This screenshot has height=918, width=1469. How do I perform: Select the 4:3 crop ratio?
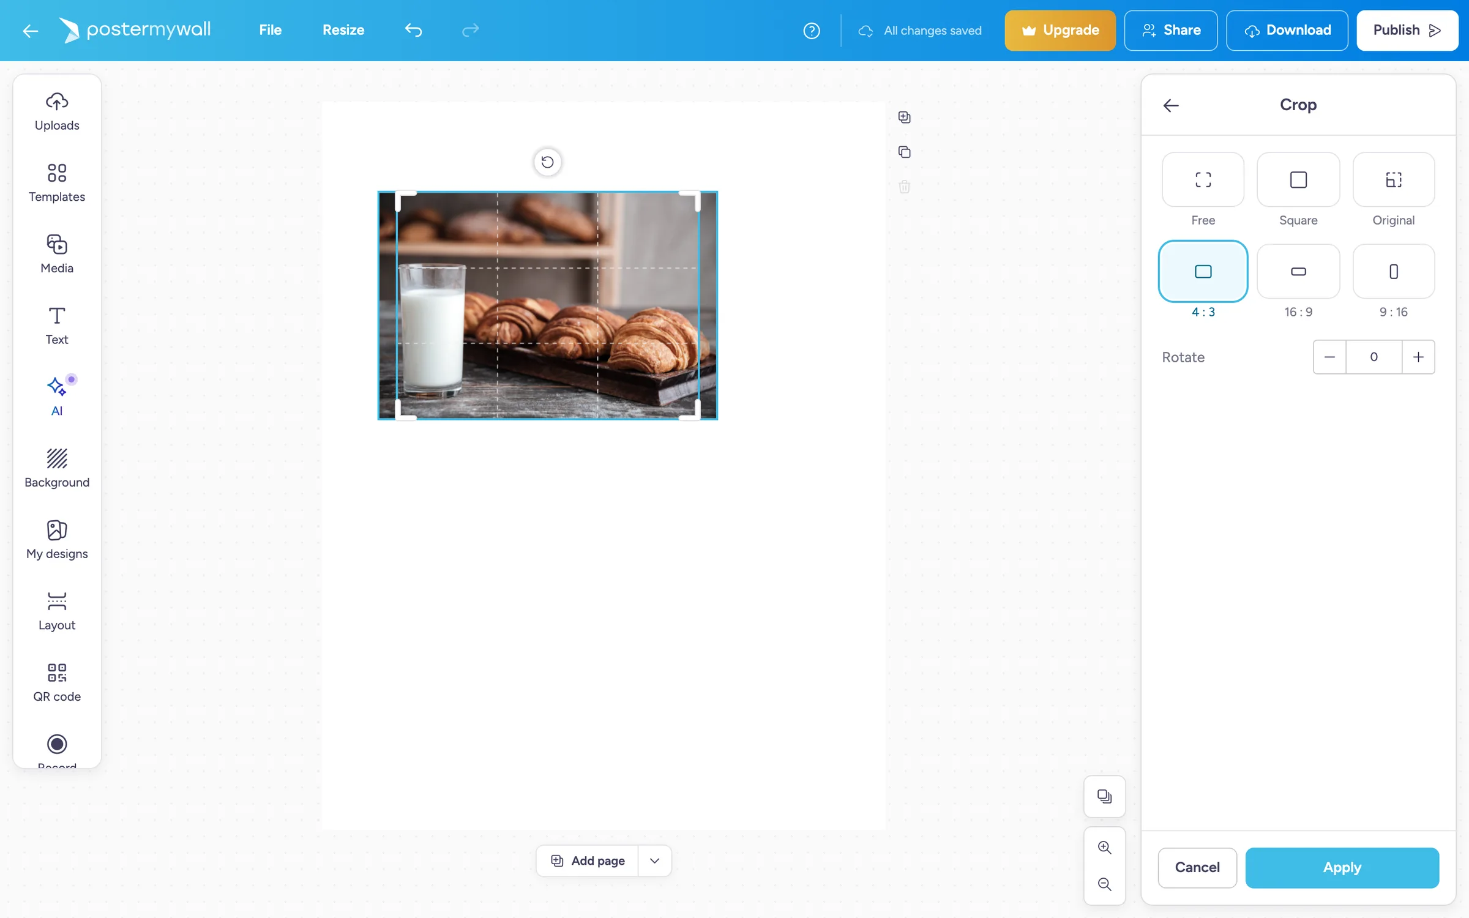1203,271
